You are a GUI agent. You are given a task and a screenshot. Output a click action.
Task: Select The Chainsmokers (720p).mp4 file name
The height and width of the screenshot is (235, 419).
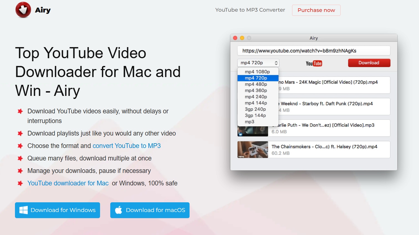tap(325, 147)
